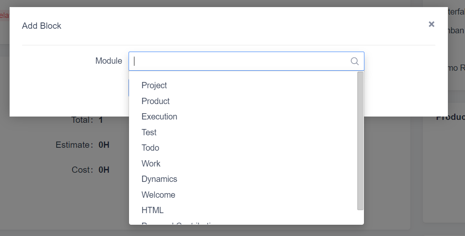The width and height of the screenshot is (465, 236).
Task: Focus the Module search input field
Action: (x=246, y=61)
